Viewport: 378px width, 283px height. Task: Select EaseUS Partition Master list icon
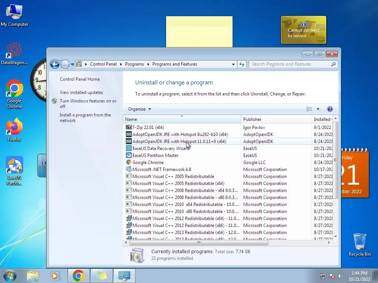coord(129,155)
